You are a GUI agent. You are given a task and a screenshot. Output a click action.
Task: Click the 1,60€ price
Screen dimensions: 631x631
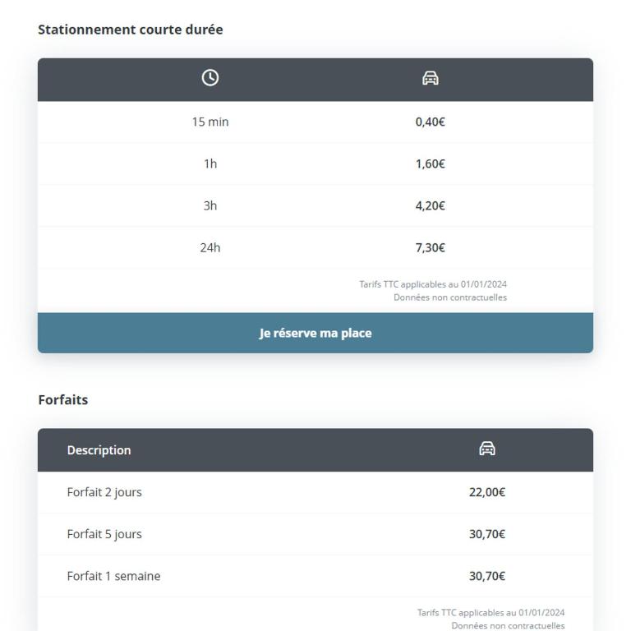pyautogui.click(x=431, y=164)
